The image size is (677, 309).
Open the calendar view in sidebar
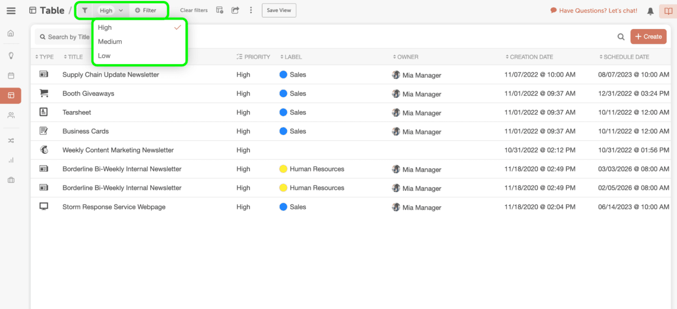11,76
